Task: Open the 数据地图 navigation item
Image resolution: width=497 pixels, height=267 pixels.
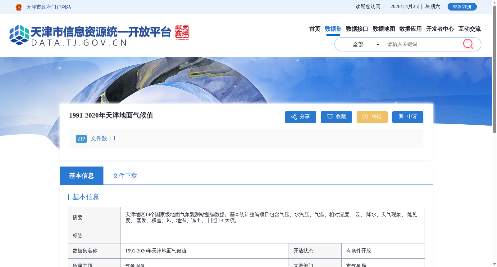Action: coord(384,29)
